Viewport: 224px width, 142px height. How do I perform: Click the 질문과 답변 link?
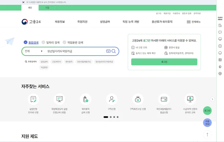click(x=187, y=13)
